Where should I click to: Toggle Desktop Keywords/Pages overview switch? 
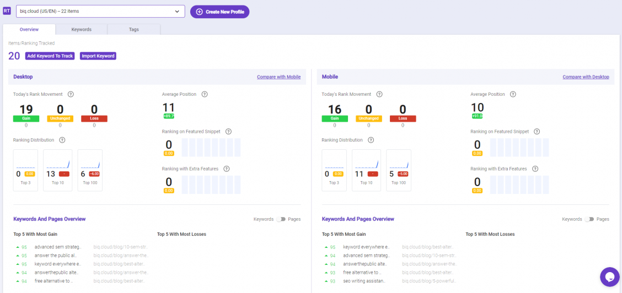tap(281, 219)
